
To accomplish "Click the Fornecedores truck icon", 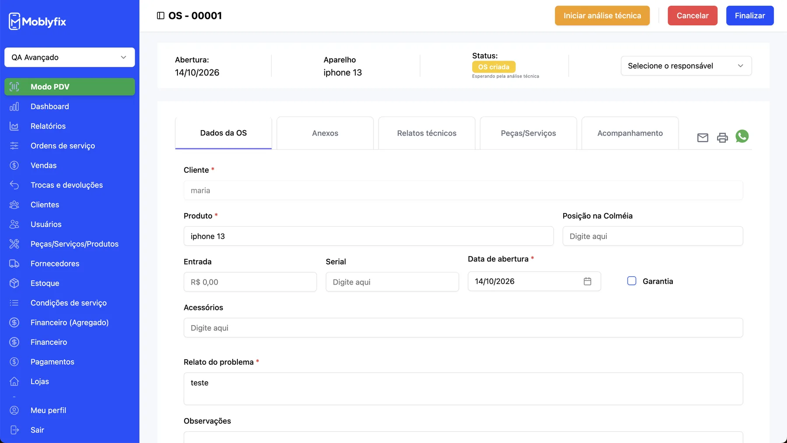I will click(14, 264).
